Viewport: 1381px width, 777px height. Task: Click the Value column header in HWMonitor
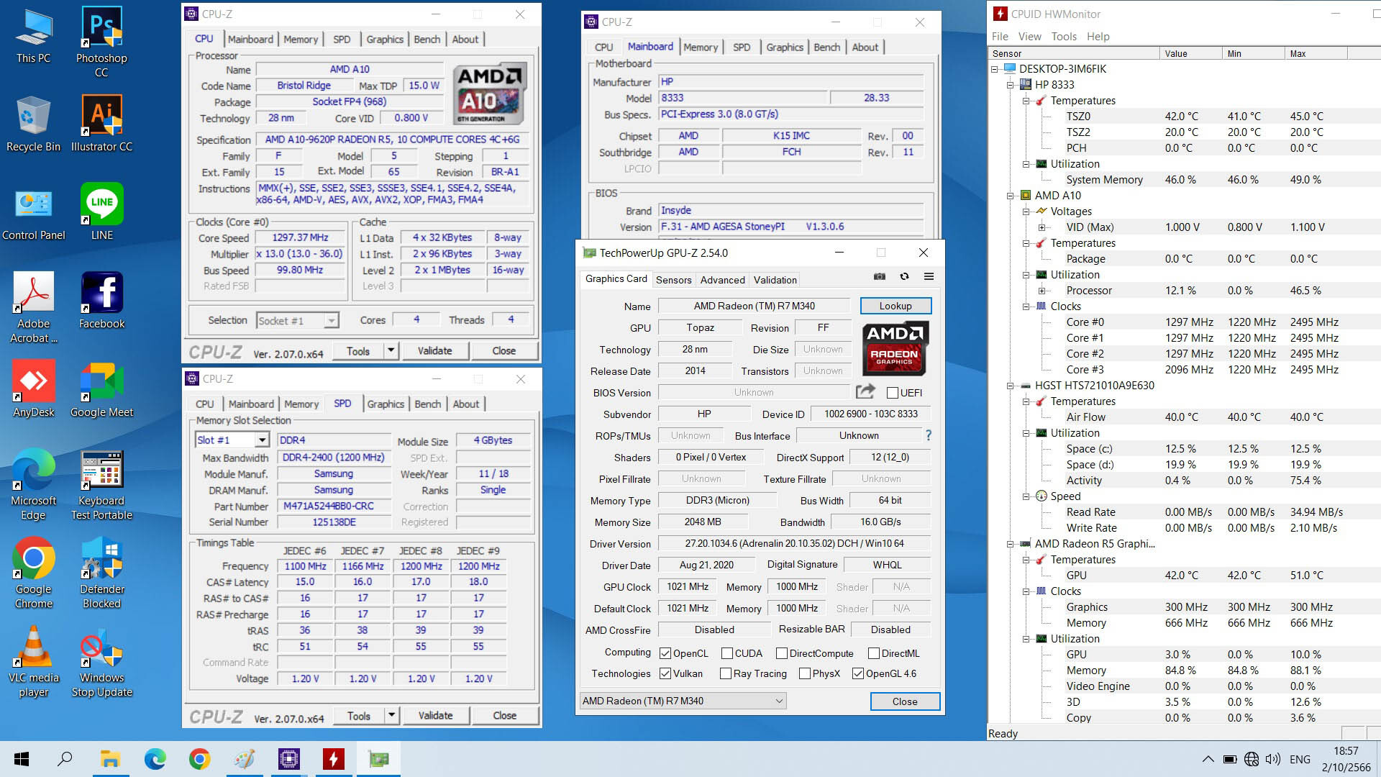click(1190, 54)
